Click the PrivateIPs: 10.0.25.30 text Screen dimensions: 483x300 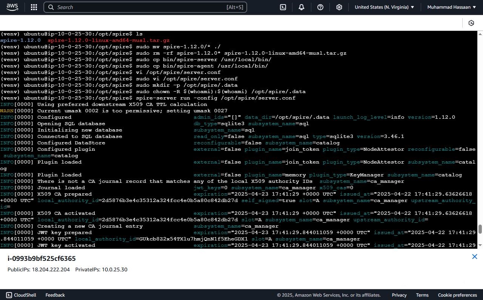(x=101, y=269)
